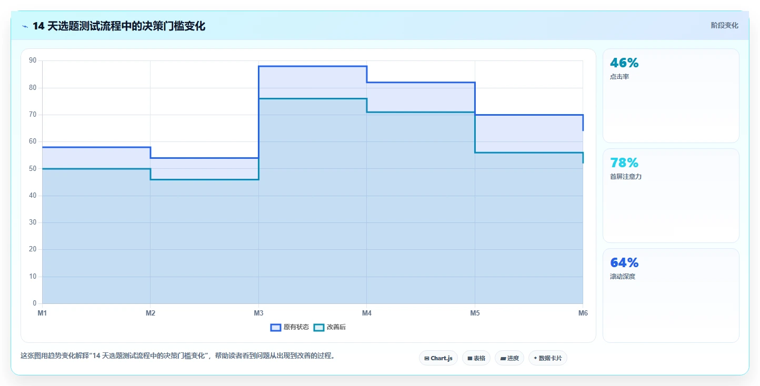Image resolution: width=760 pixels, height=386 pixels.
Task: Open the 64% 滚动深度 stat card
Action: (x=671, y=296)
